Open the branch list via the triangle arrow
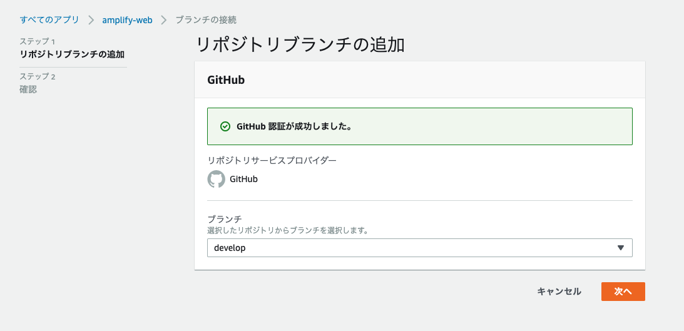The width and height of the screenshot is (684, 331). (620, 248)
